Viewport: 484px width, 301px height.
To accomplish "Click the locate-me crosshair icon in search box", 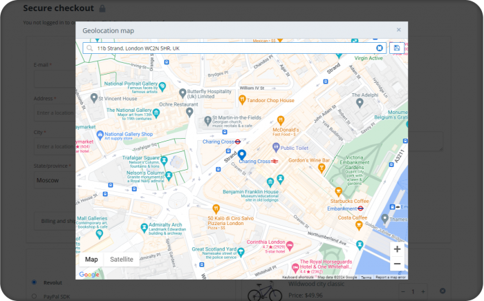I will tap(380, 48).
